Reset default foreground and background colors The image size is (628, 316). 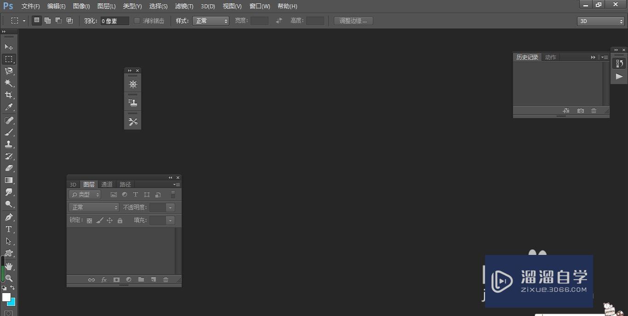(x=4, y=288)
